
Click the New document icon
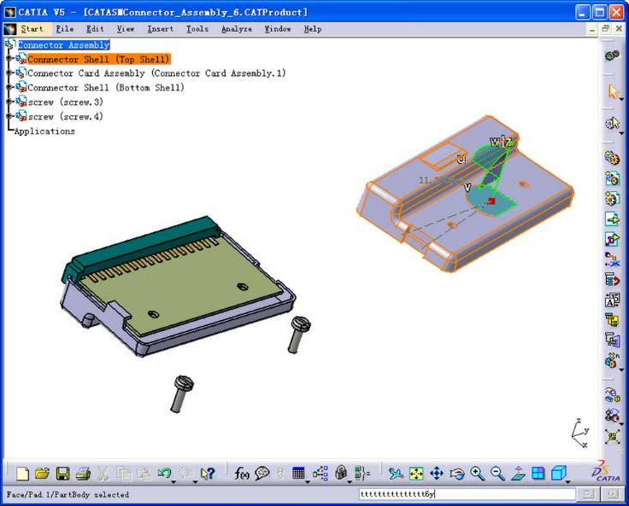(x=22, y=474)
